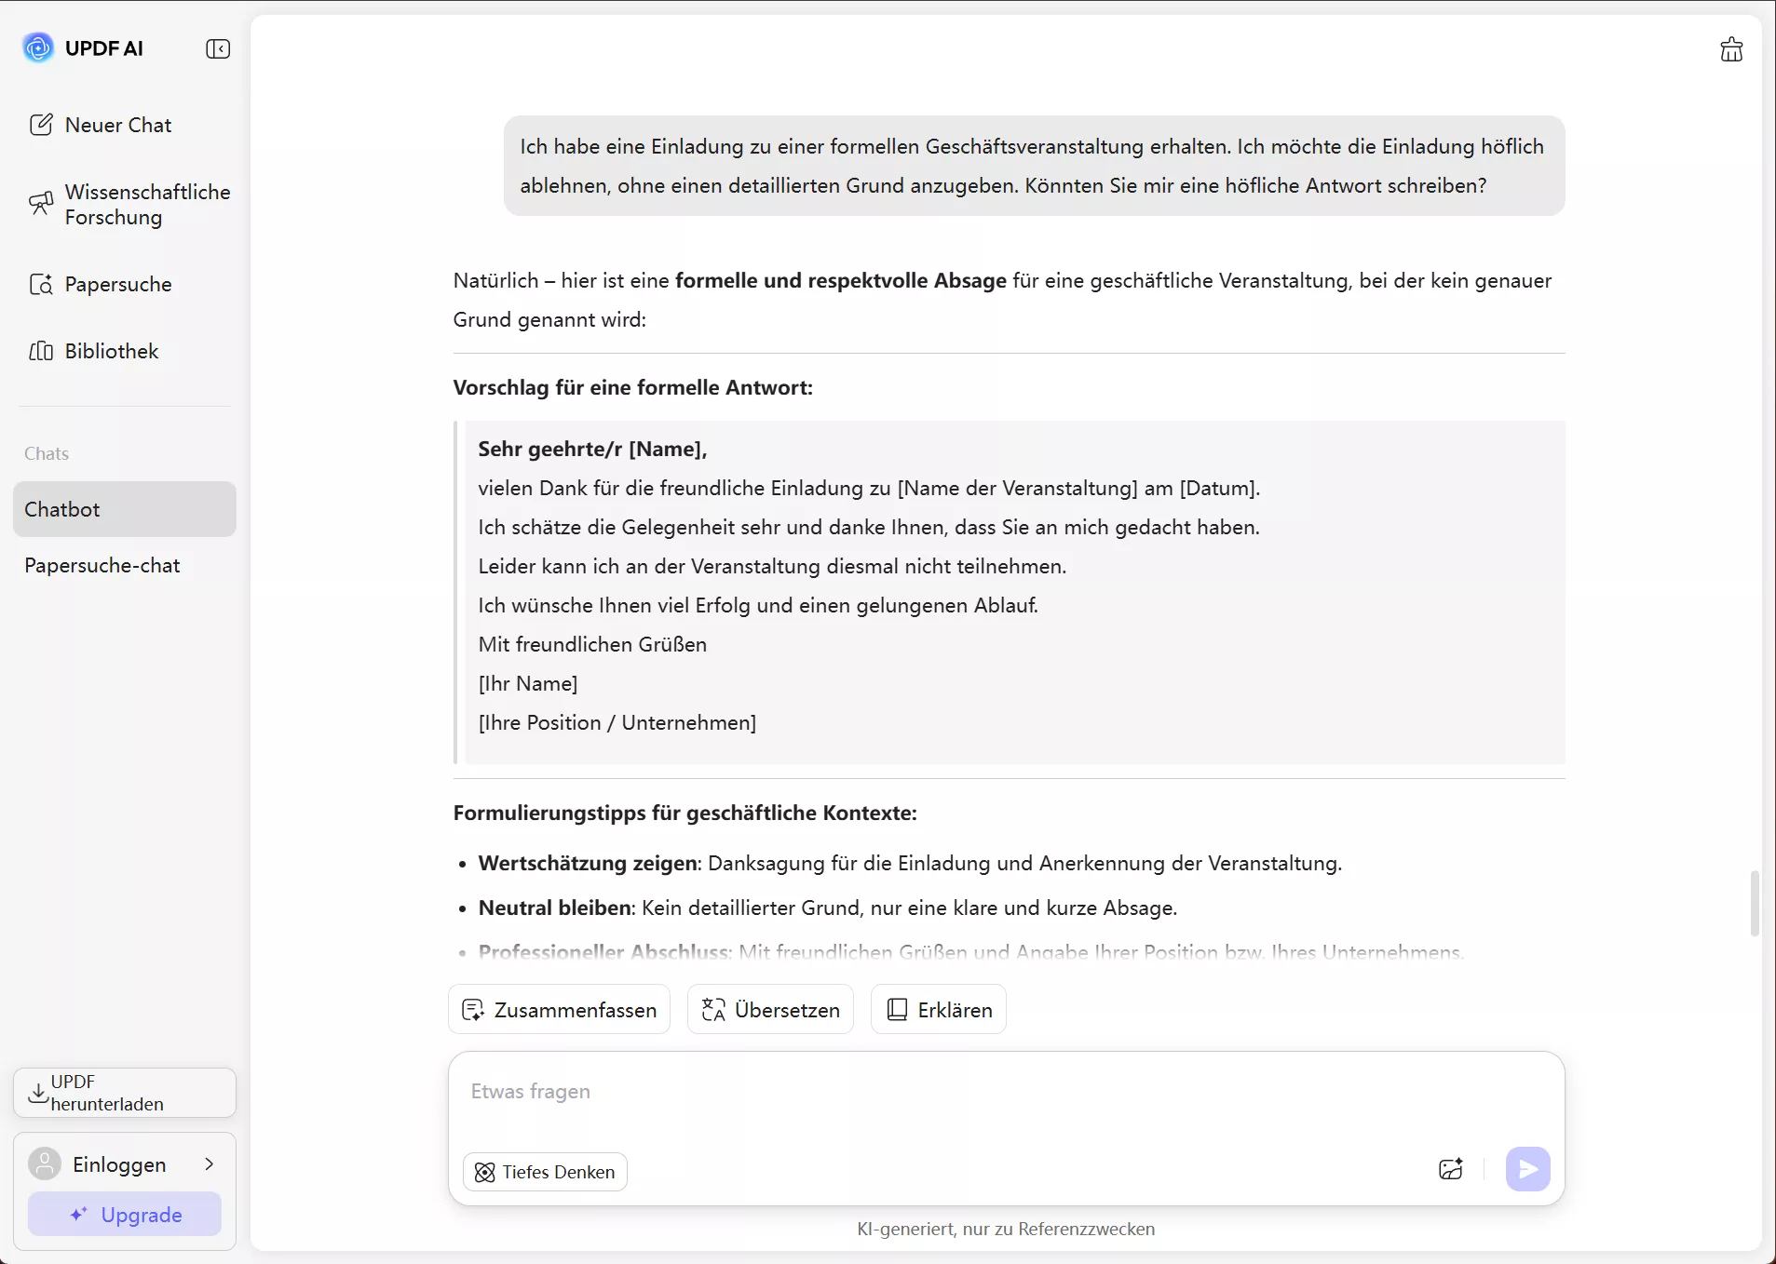Screen dimensions: 1776x1264
Task: Click the Einloggen user avatar icon
Action: point(43,1163)
